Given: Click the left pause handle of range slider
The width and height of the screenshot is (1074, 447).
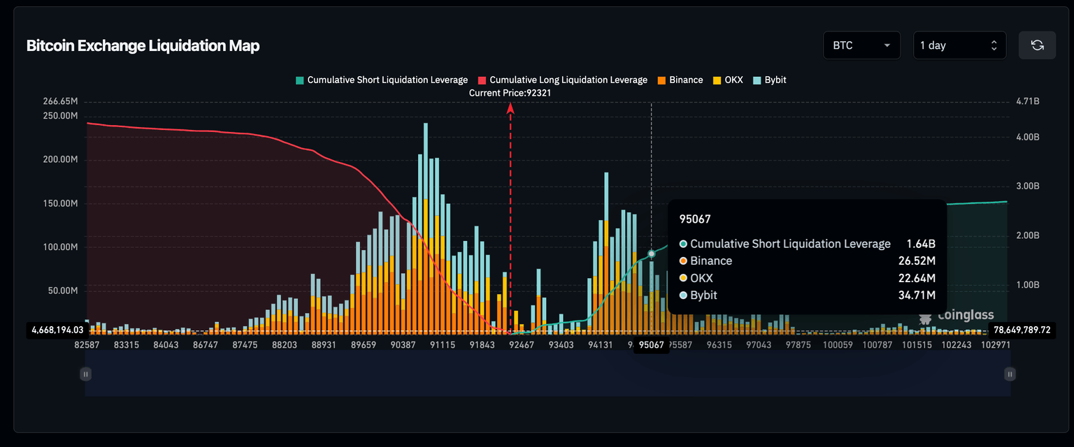Looking at the screenshot, I should pyautogui.click(x=85, y=374).
